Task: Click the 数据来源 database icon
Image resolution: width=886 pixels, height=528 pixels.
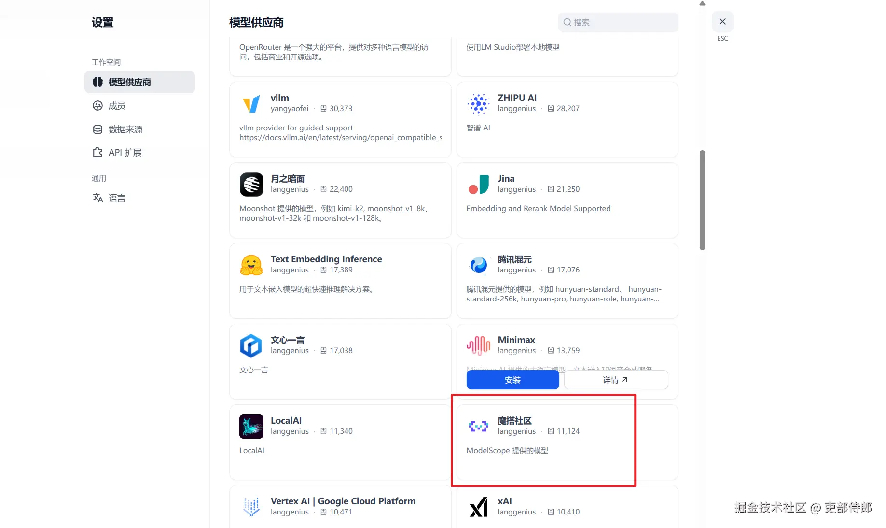Action: (97, 129)
